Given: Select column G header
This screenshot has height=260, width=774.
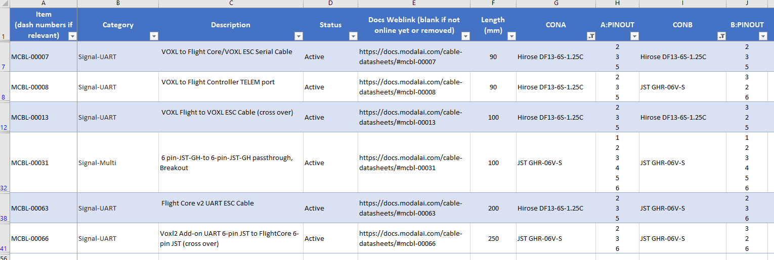Looking at the screenshot, I should click(556, 4).
